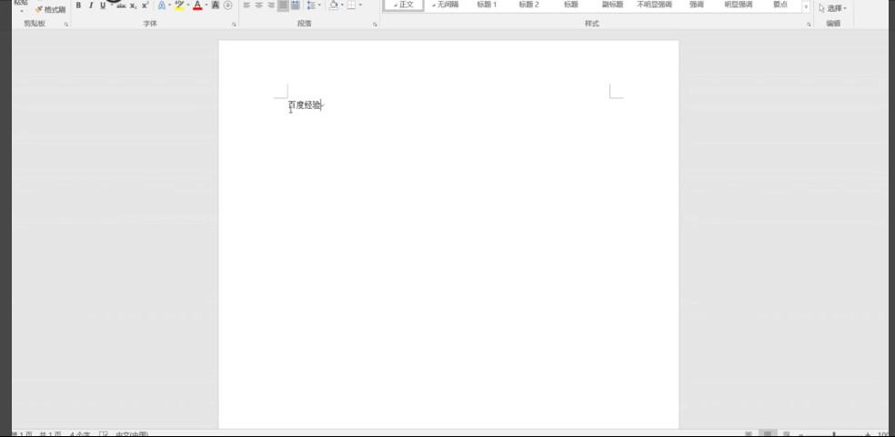Apply the 强调 style
Viewport: 895px width, 437px height.
pyautogui.click(x=697, y=5)
